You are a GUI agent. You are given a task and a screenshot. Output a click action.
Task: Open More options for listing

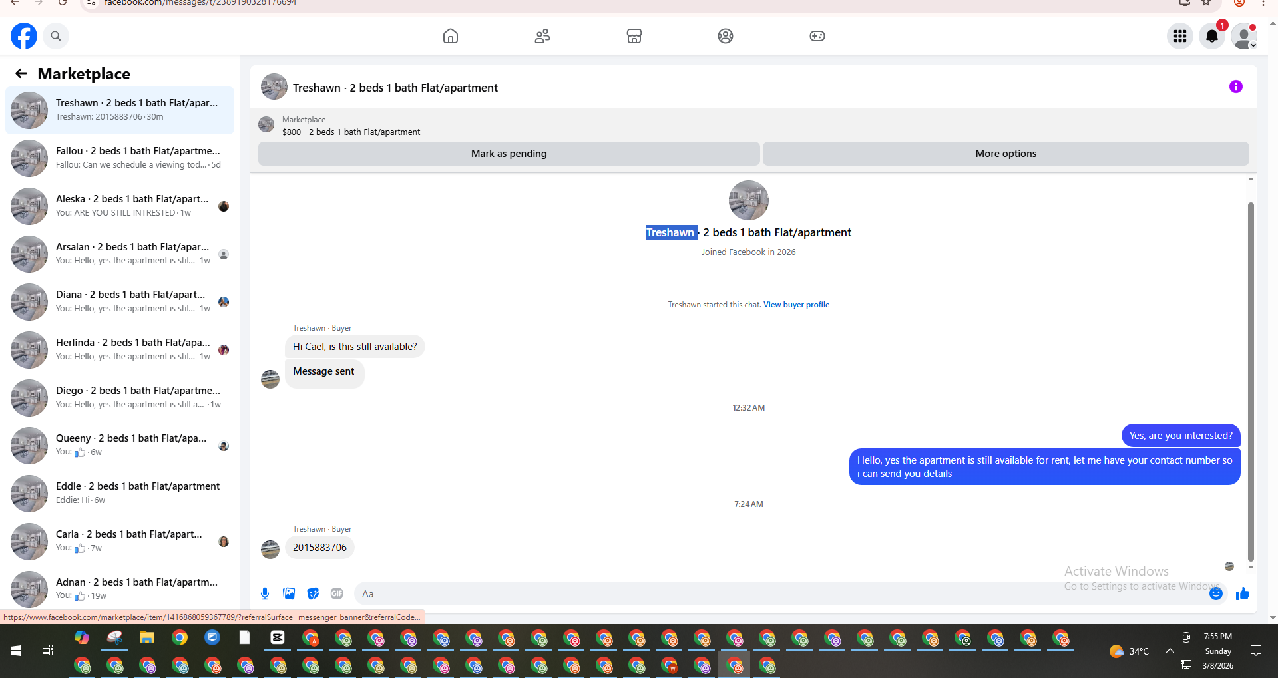tap(1006, 154)
